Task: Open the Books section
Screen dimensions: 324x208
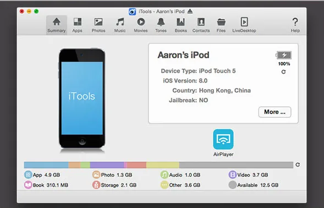Action: coord(181,25)
